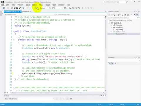The height and width of the screenshot is (106, 141).
Task: Click the Home icon in Solution Explorer
Action: click(115, 15)
